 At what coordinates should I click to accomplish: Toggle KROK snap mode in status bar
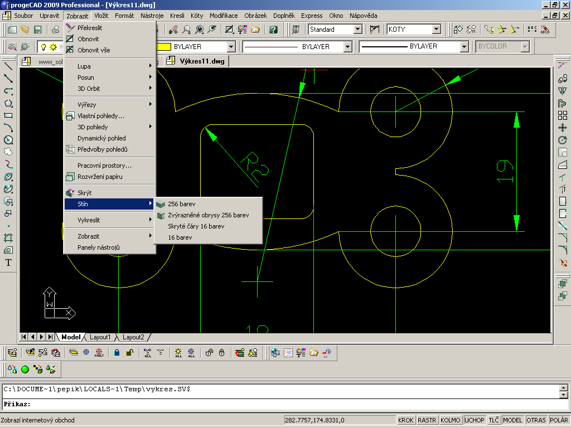pyautogui.click(x=405, y=420)
